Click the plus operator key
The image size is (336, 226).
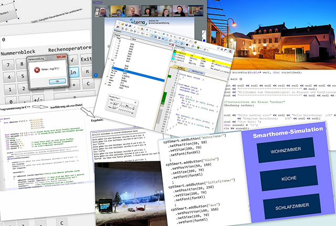click(x=74, y=84)
